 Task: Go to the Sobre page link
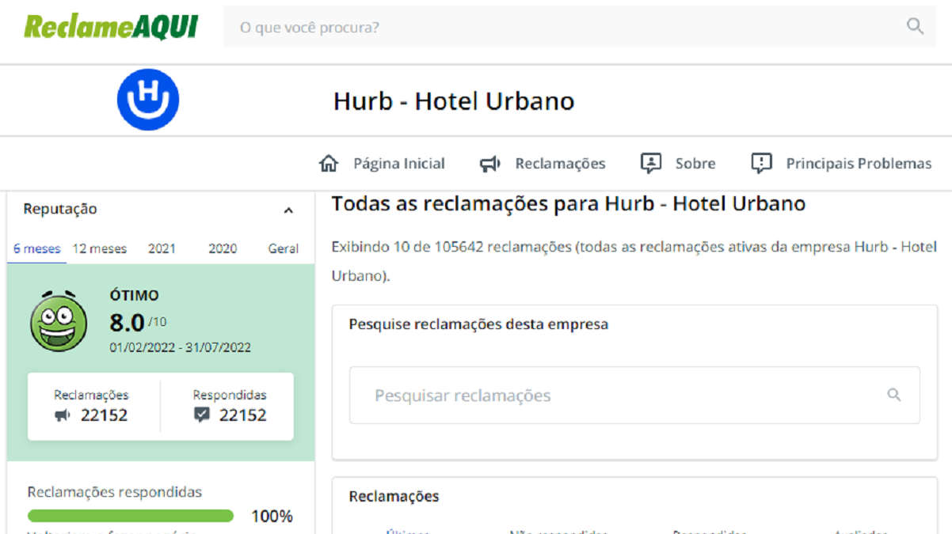click(695, 164)
